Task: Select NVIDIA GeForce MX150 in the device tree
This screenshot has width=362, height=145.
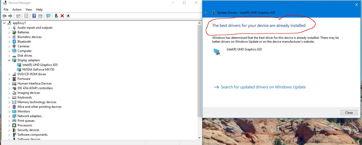Action: coord(38,70)
